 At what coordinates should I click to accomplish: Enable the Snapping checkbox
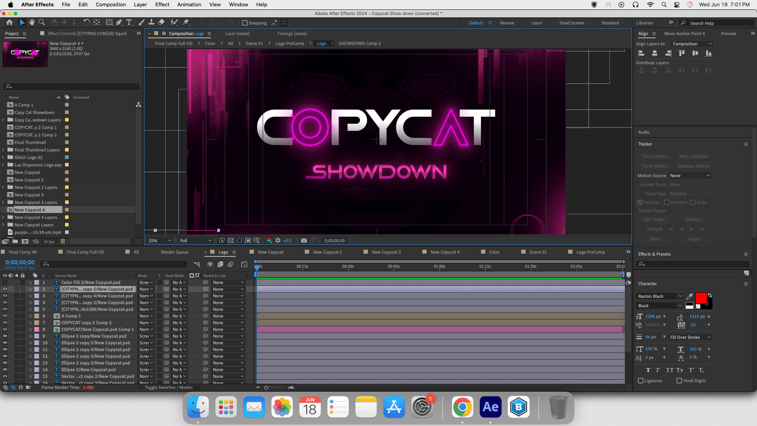pos(245,23)
